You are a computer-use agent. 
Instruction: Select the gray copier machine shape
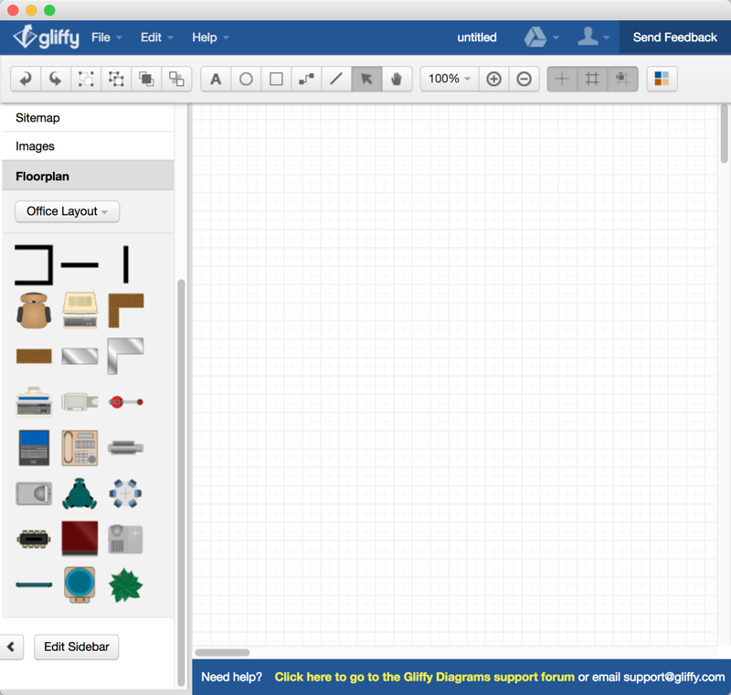125,540
